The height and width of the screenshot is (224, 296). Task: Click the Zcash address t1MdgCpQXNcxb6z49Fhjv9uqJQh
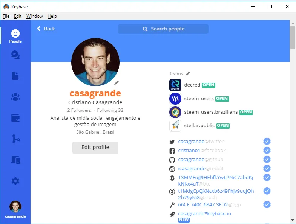click(216, 194)
